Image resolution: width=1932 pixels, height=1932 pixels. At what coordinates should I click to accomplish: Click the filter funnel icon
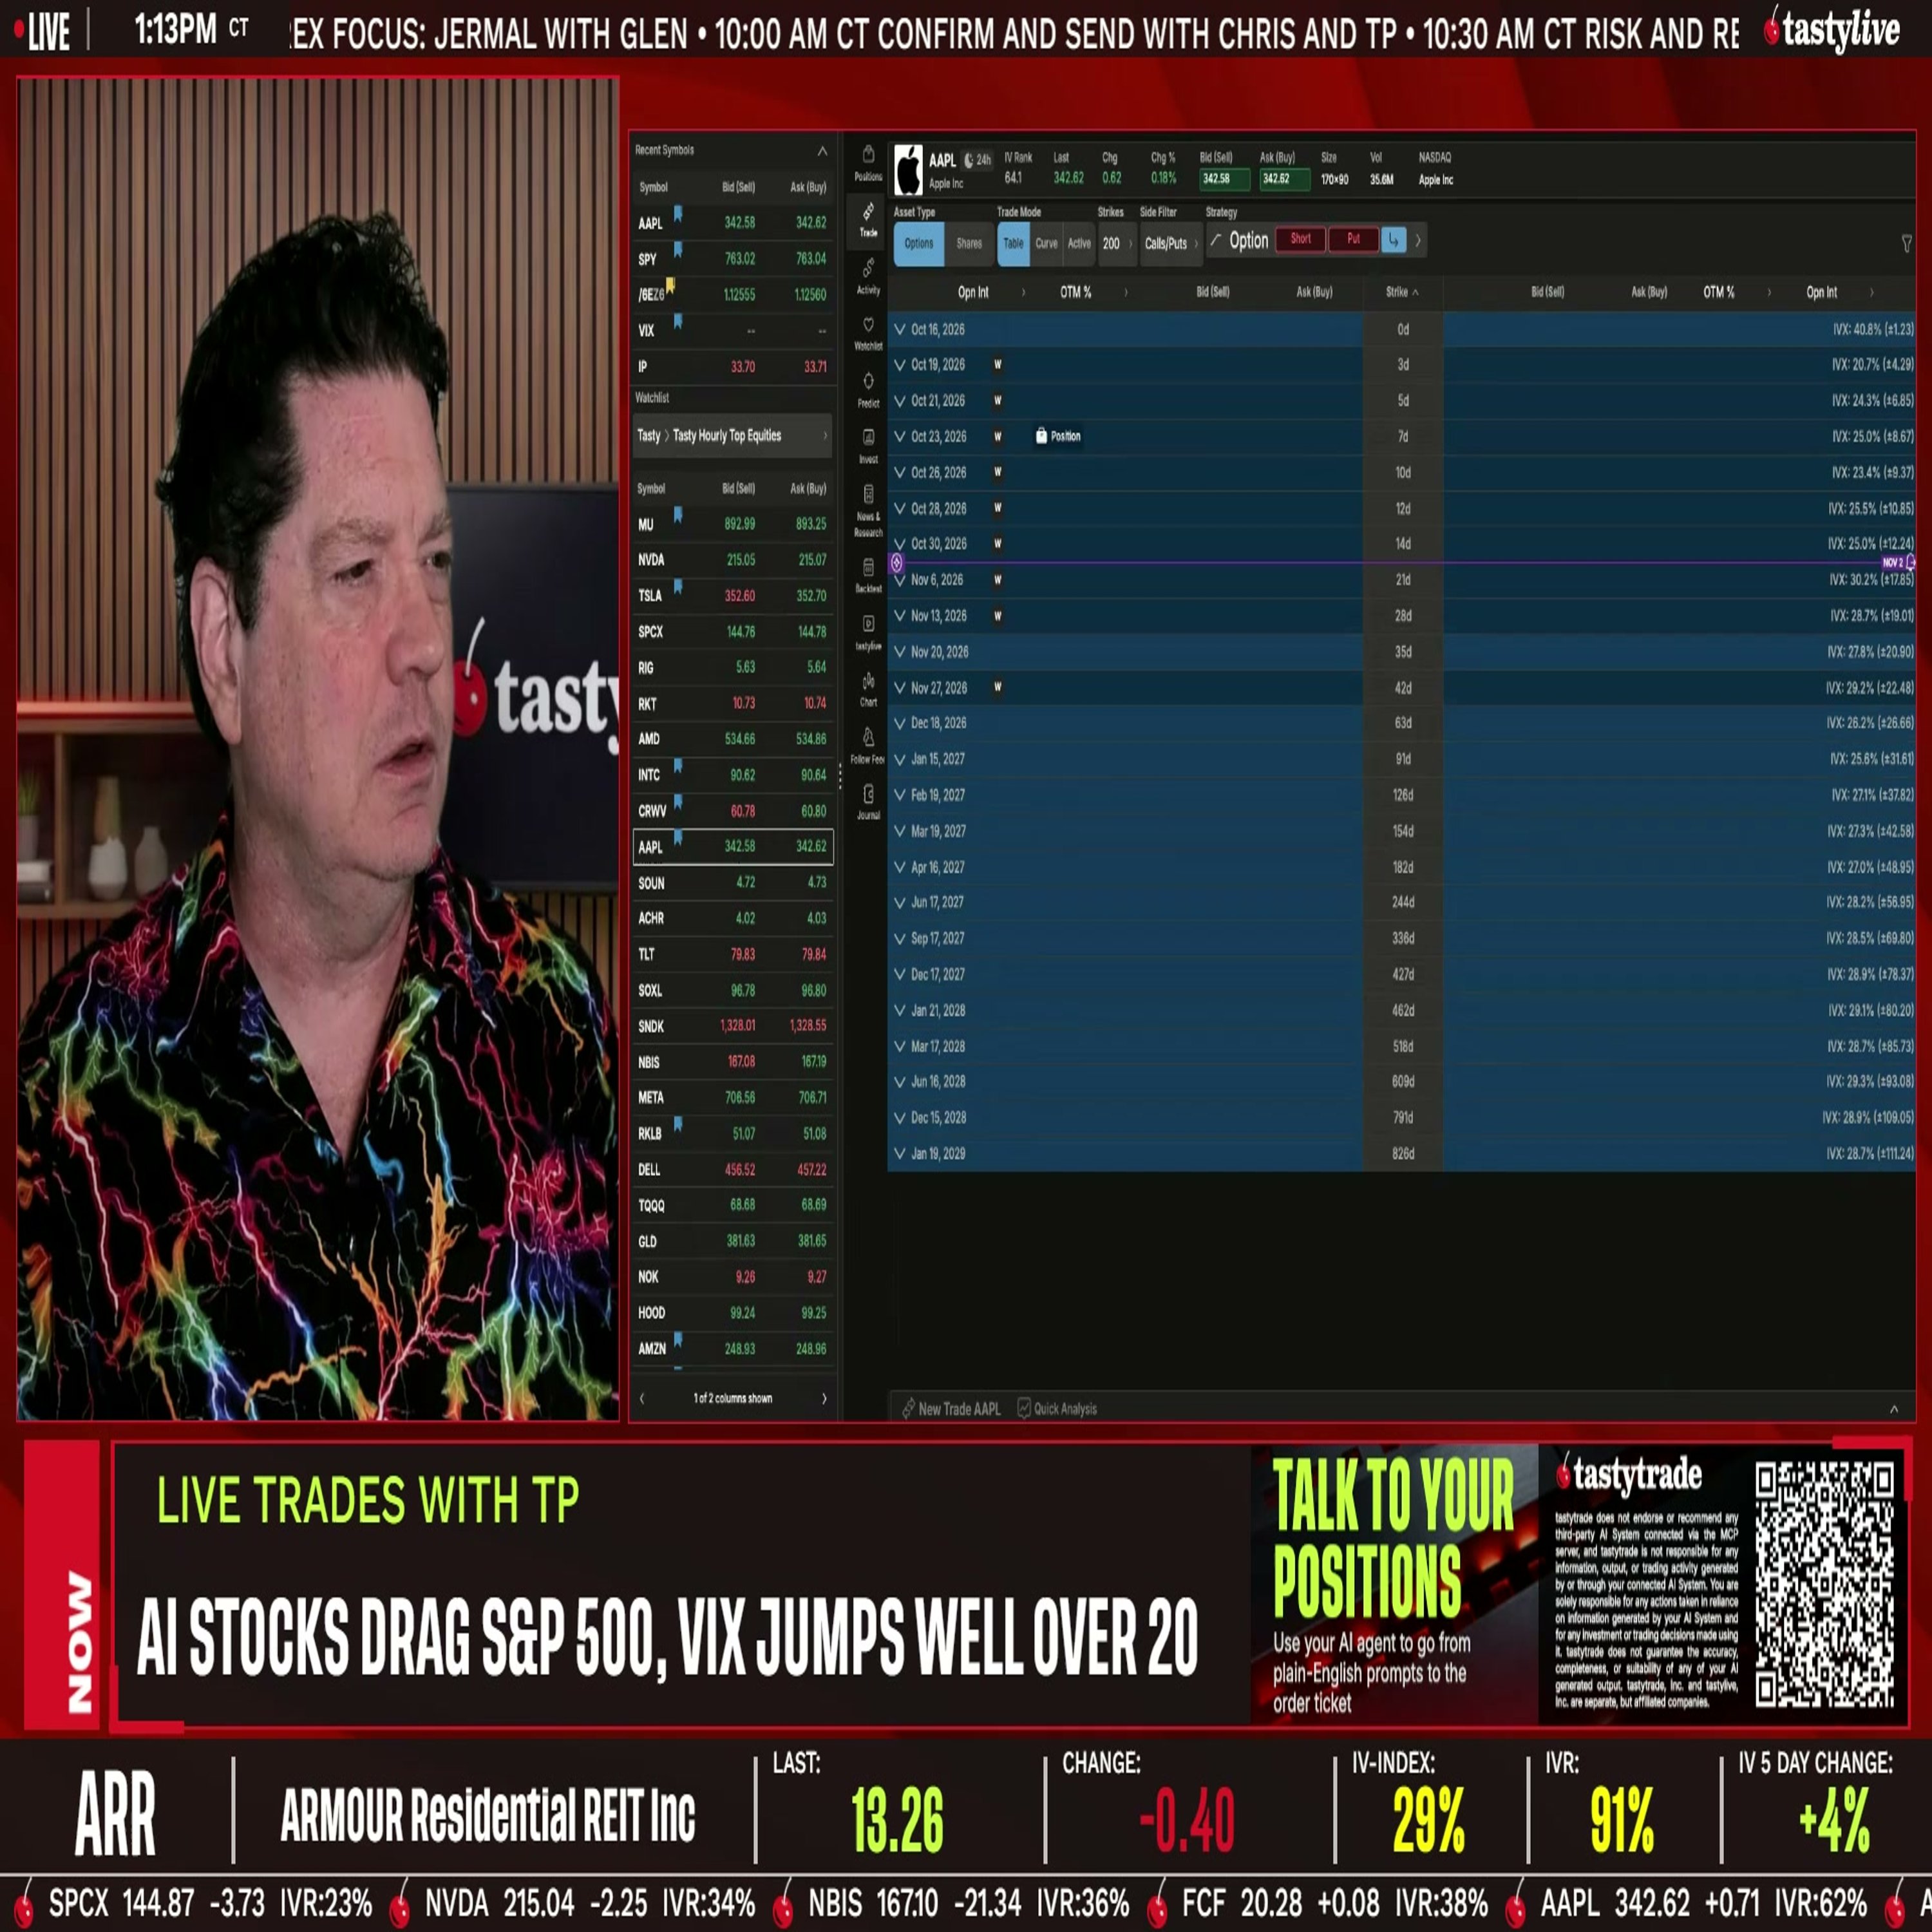(1906, 243)
